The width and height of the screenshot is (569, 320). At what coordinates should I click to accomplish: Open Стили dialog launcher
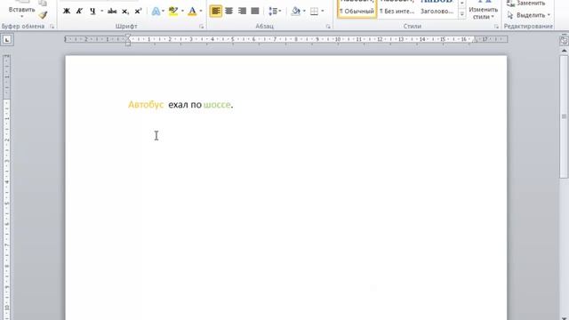[x=496, y=27]
